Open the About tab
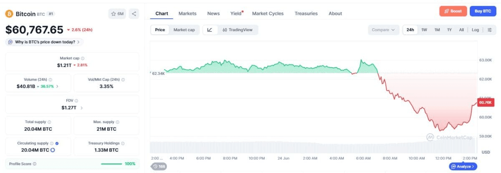This screenshot has width=501, height=173. click(x=335, y=13)
